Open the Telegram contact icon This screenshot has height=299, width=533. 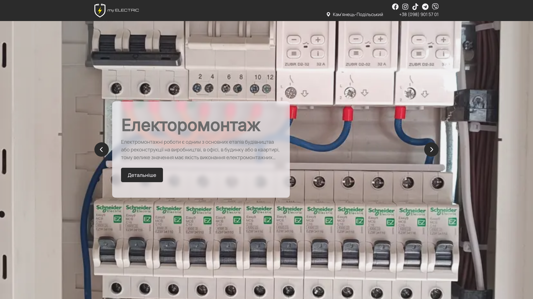(x=425, y=7)
